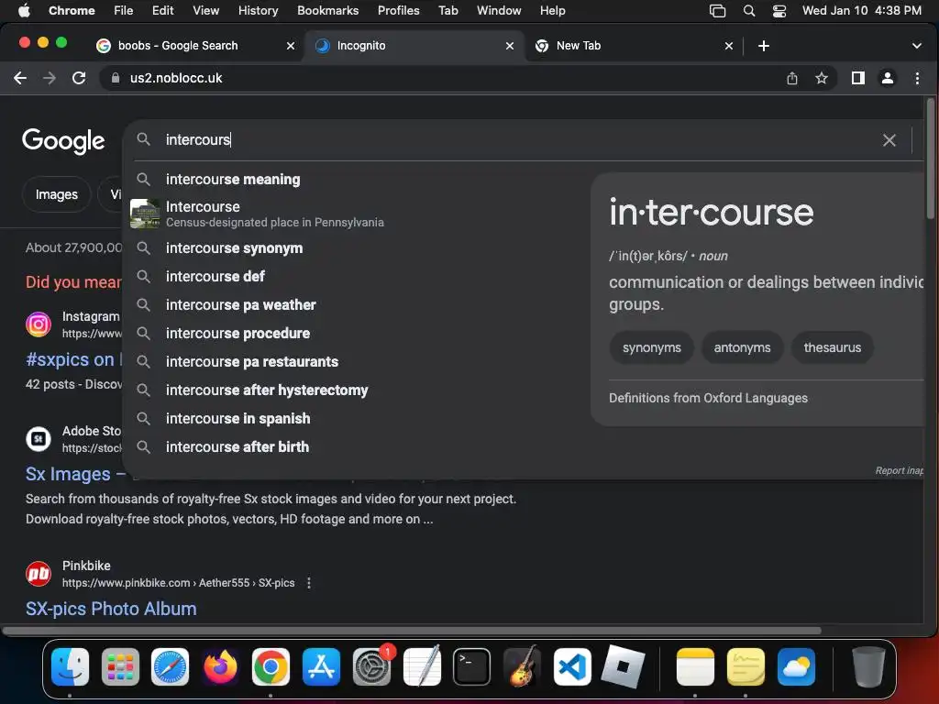Open the Profiles menu
The image size is (939, 704).
[398, 10]
